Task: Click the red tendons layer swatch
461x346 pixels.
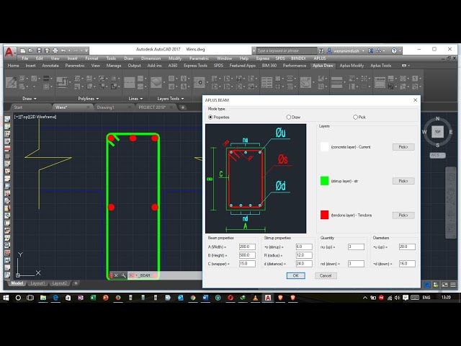Action: point(325,215)
